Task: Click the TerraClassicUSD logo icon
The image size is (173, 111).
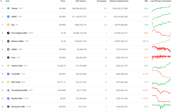Action: (x=8, y=90)
